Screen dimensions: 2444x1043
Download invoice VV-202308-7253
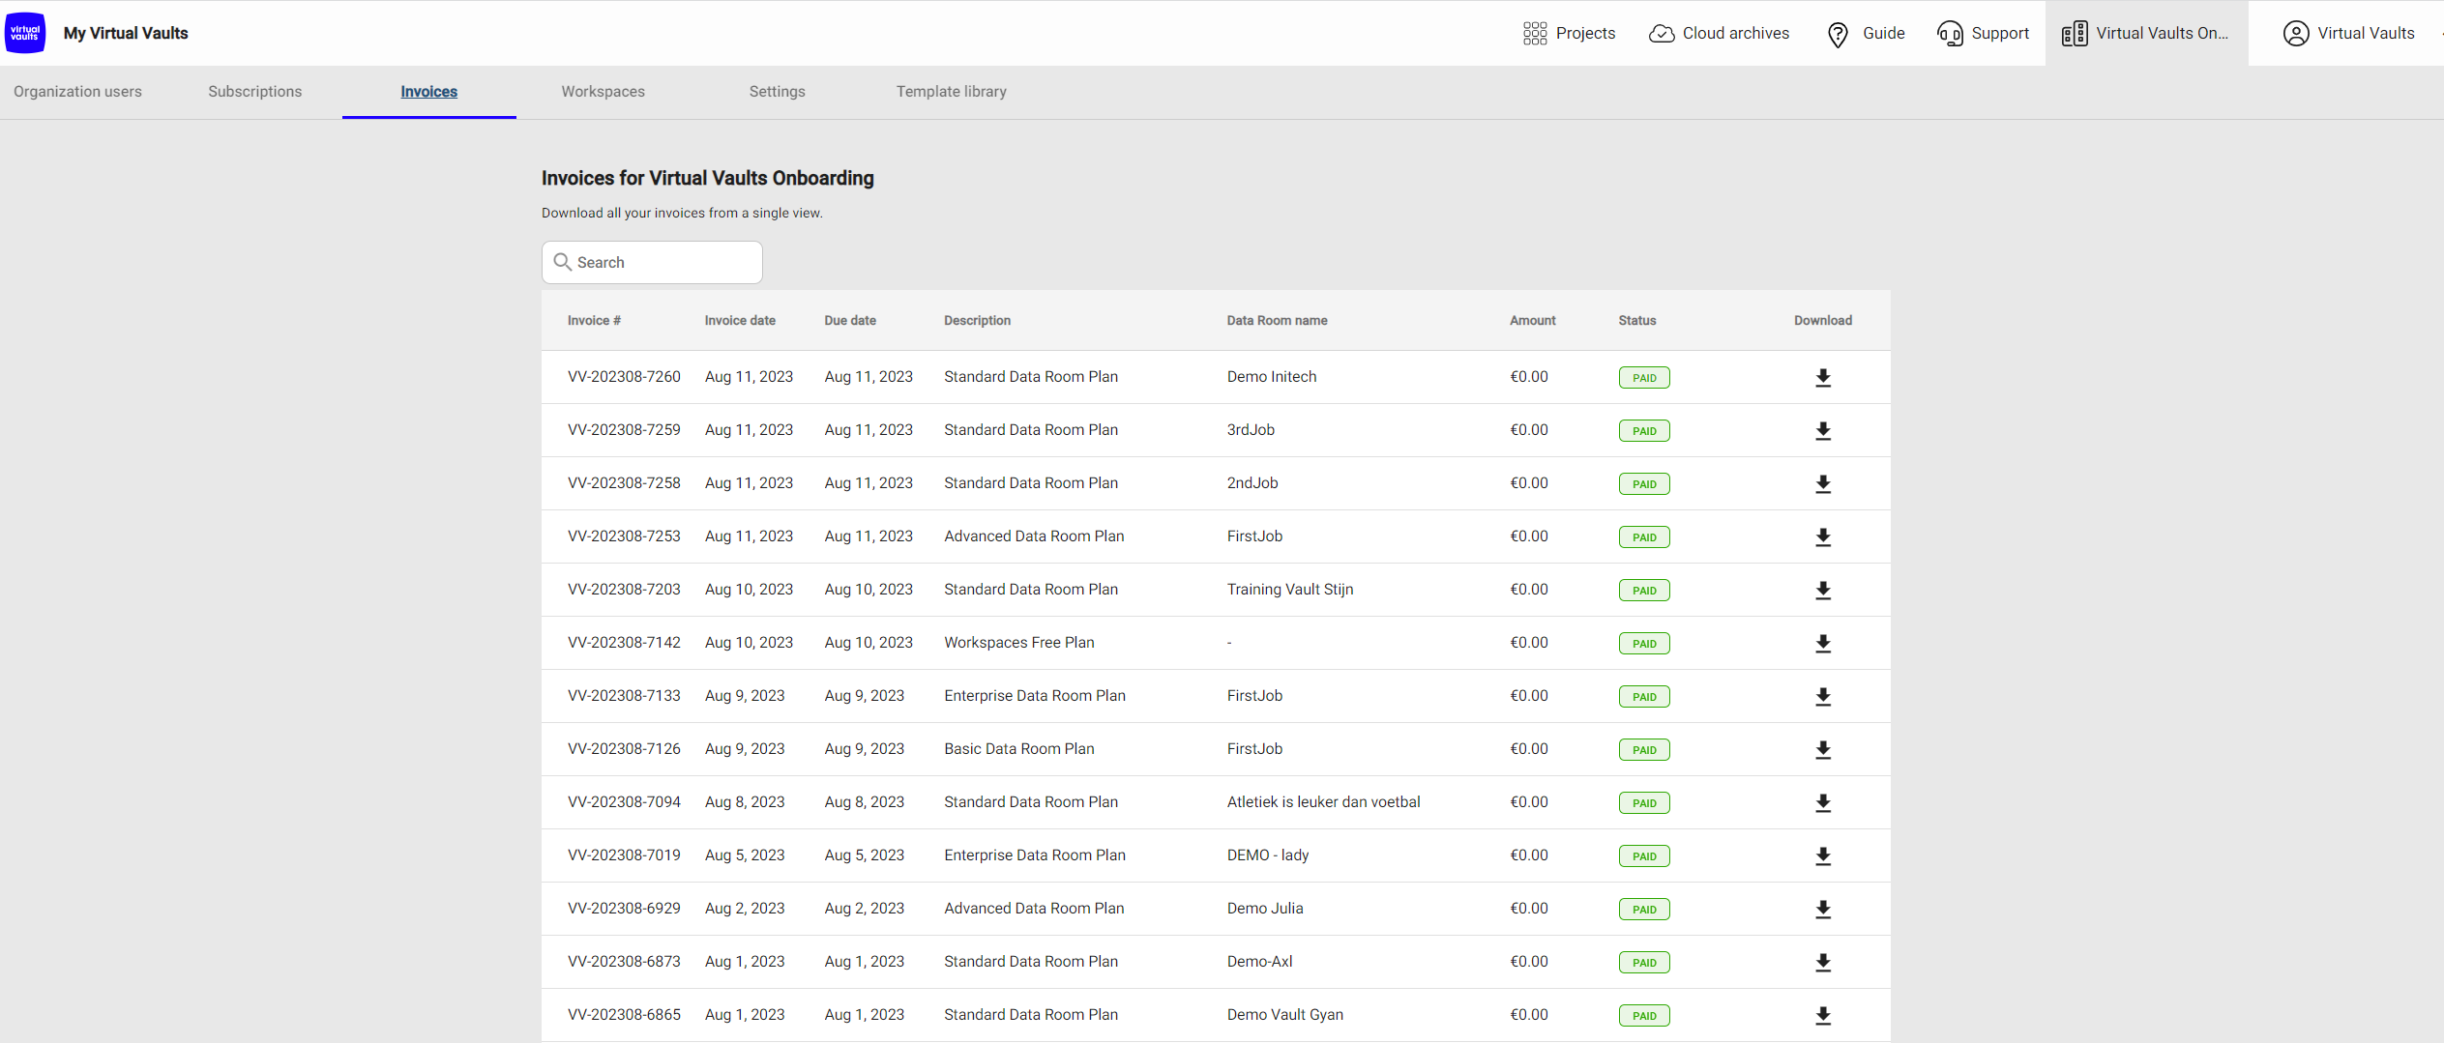tap(1823, 537)
